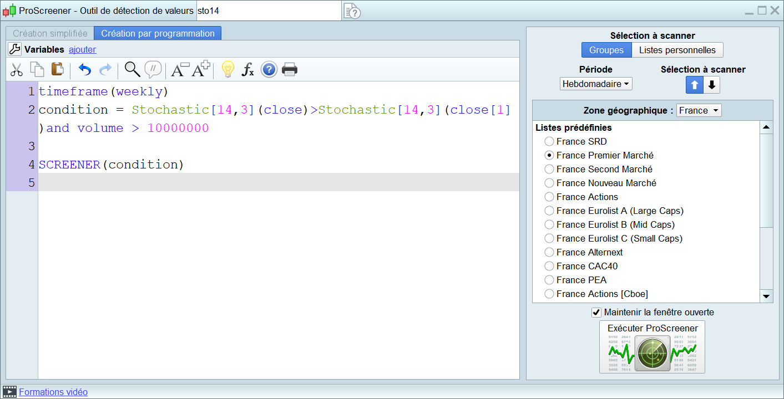Place cursor on empty code line 5
The width and height of the screenshot is (784, 399).
pos(279,182)
